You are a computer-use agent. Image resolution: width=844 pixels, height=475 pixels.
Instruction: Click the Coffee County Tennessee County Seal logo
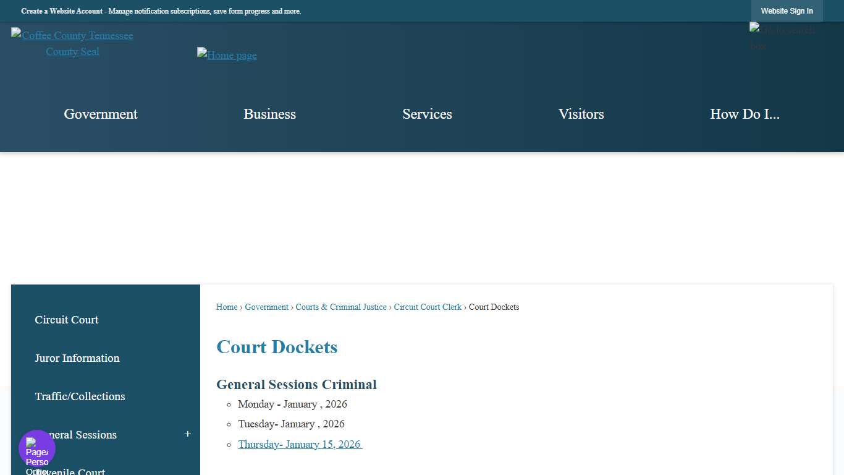(72, 43)
